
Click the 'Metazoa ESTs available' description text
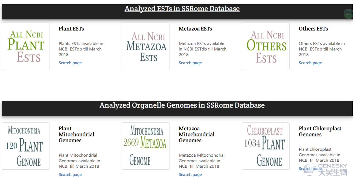203,49
